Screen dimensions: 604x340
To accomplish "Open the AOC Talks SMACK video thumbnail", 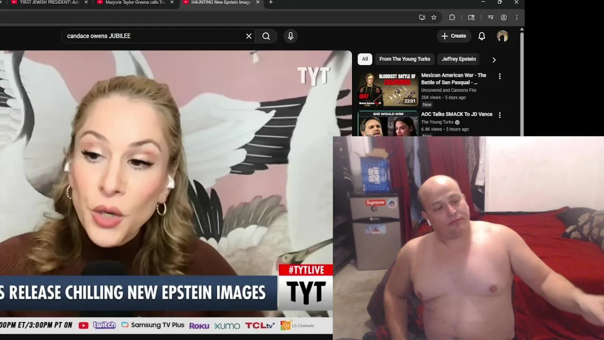I will [387, 124].
